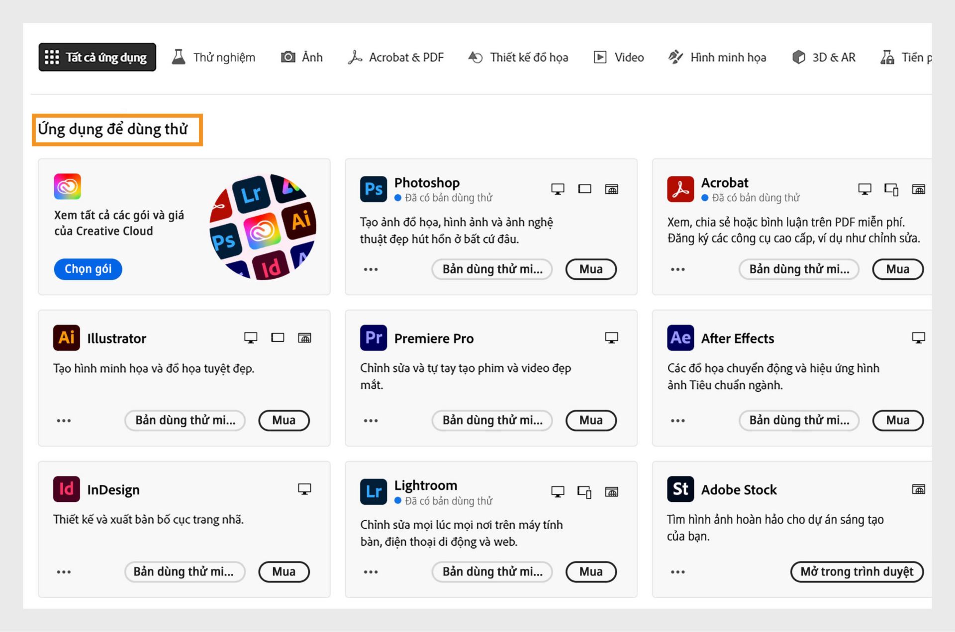Image resolution: width=955 pixels, height=632 pixels.
Task: Open Premiere Pro more options menu
Action: point(371,421)
